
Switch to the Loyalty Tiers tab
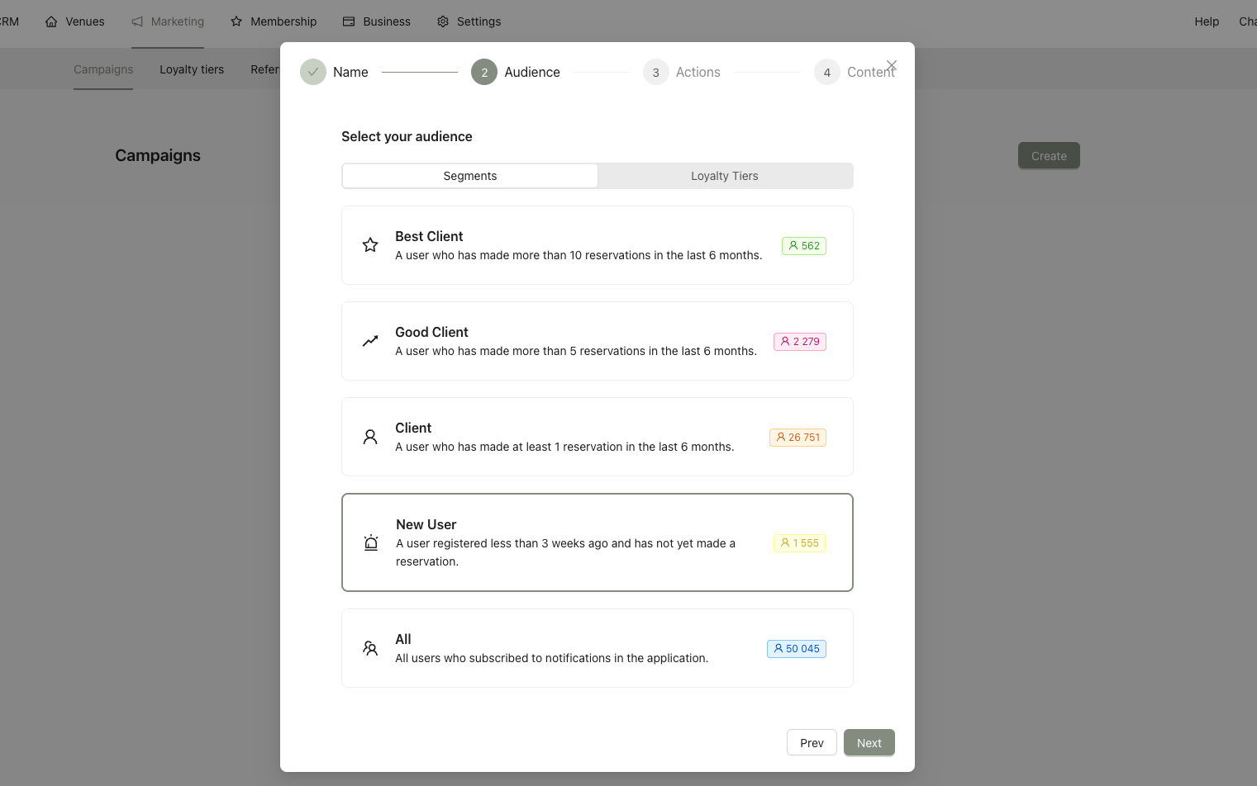click(725, 176)
